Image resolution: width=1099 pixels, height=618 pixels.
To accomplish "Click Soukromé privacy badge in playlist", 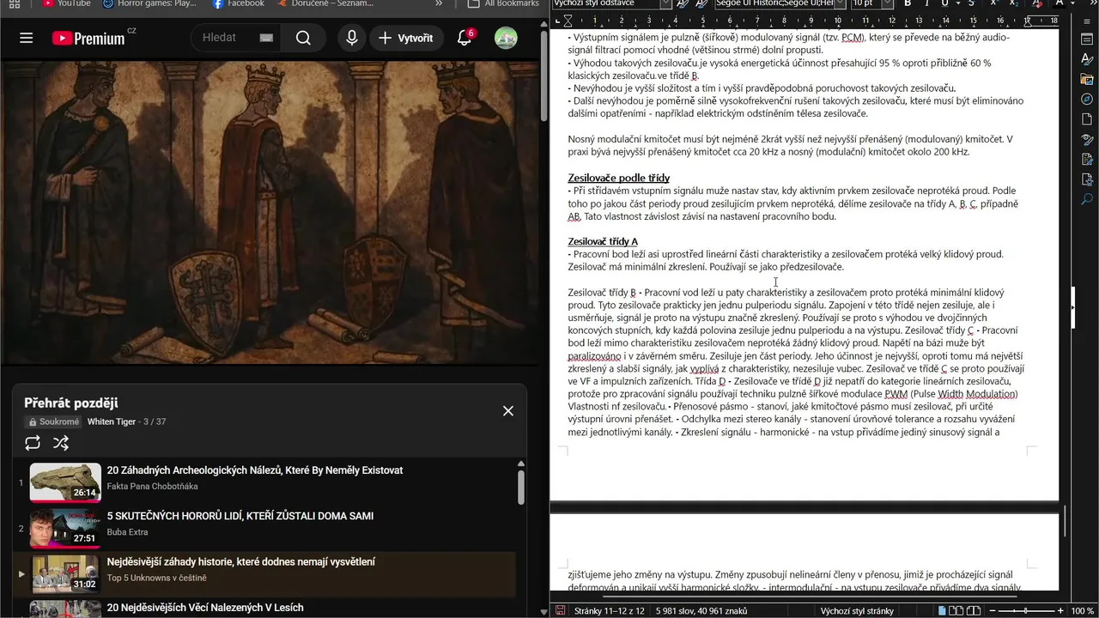I will (53, 422).
